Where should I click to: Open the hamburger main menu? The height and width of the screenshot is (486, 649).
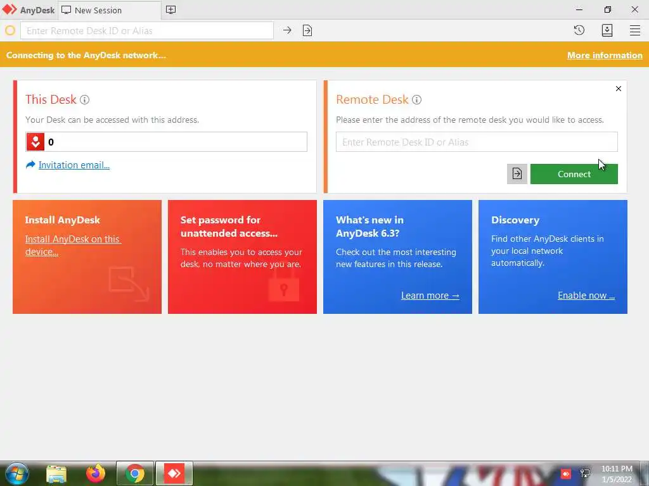[635, 30]
